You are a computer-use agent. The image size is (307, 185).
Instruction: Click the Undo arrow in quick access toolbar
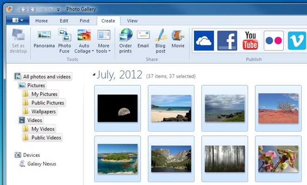tap(41, 9)
